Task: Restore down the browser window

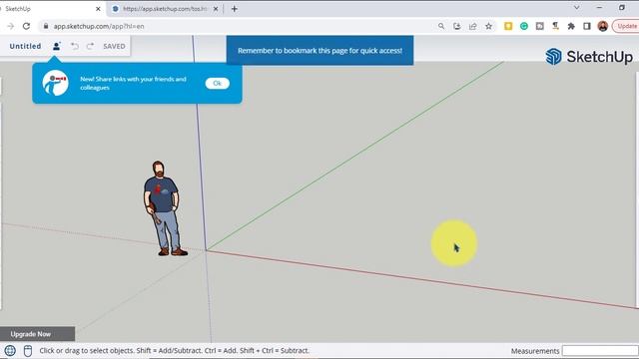Action: click(622, 8)
